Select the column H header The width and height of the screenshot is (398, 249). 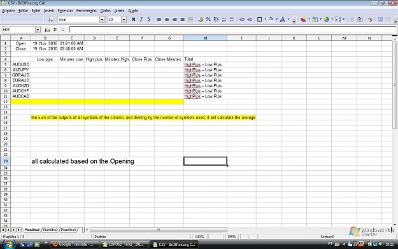(x=205, y=38)
